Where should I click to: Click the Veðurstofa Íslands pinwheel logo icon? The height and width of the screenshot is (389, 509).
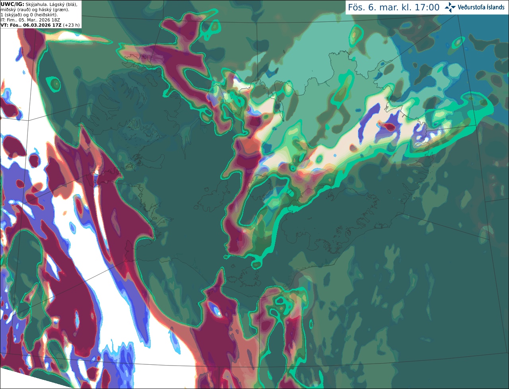click(450, 7)
